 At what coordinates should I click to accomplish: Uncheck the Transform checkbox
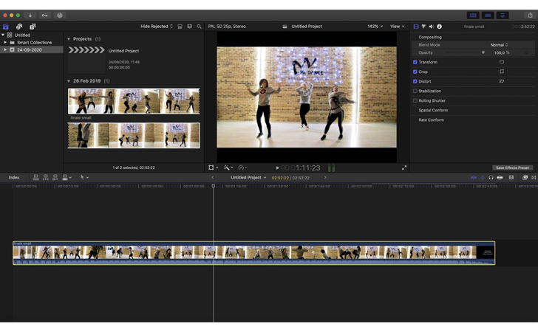[x=415, y=62]
